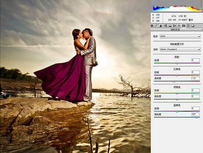
Task: Open the Tone Curve panel
Action: click(x=156, y=25)
